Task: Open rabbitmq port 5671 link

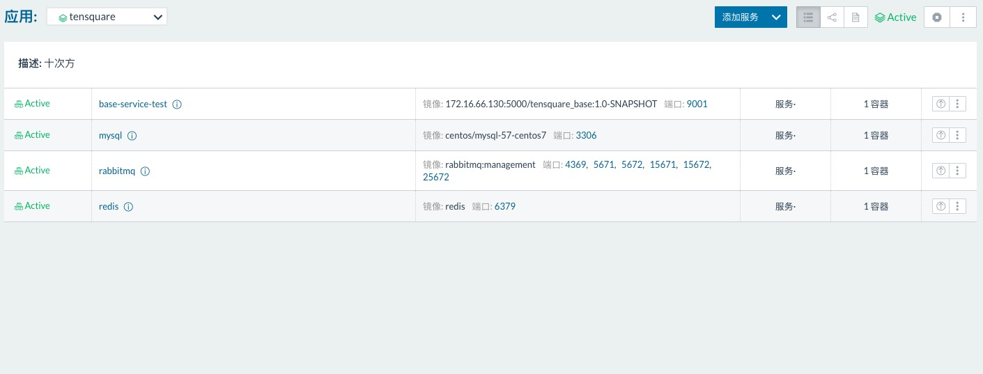Action: [x=604, y=164]
